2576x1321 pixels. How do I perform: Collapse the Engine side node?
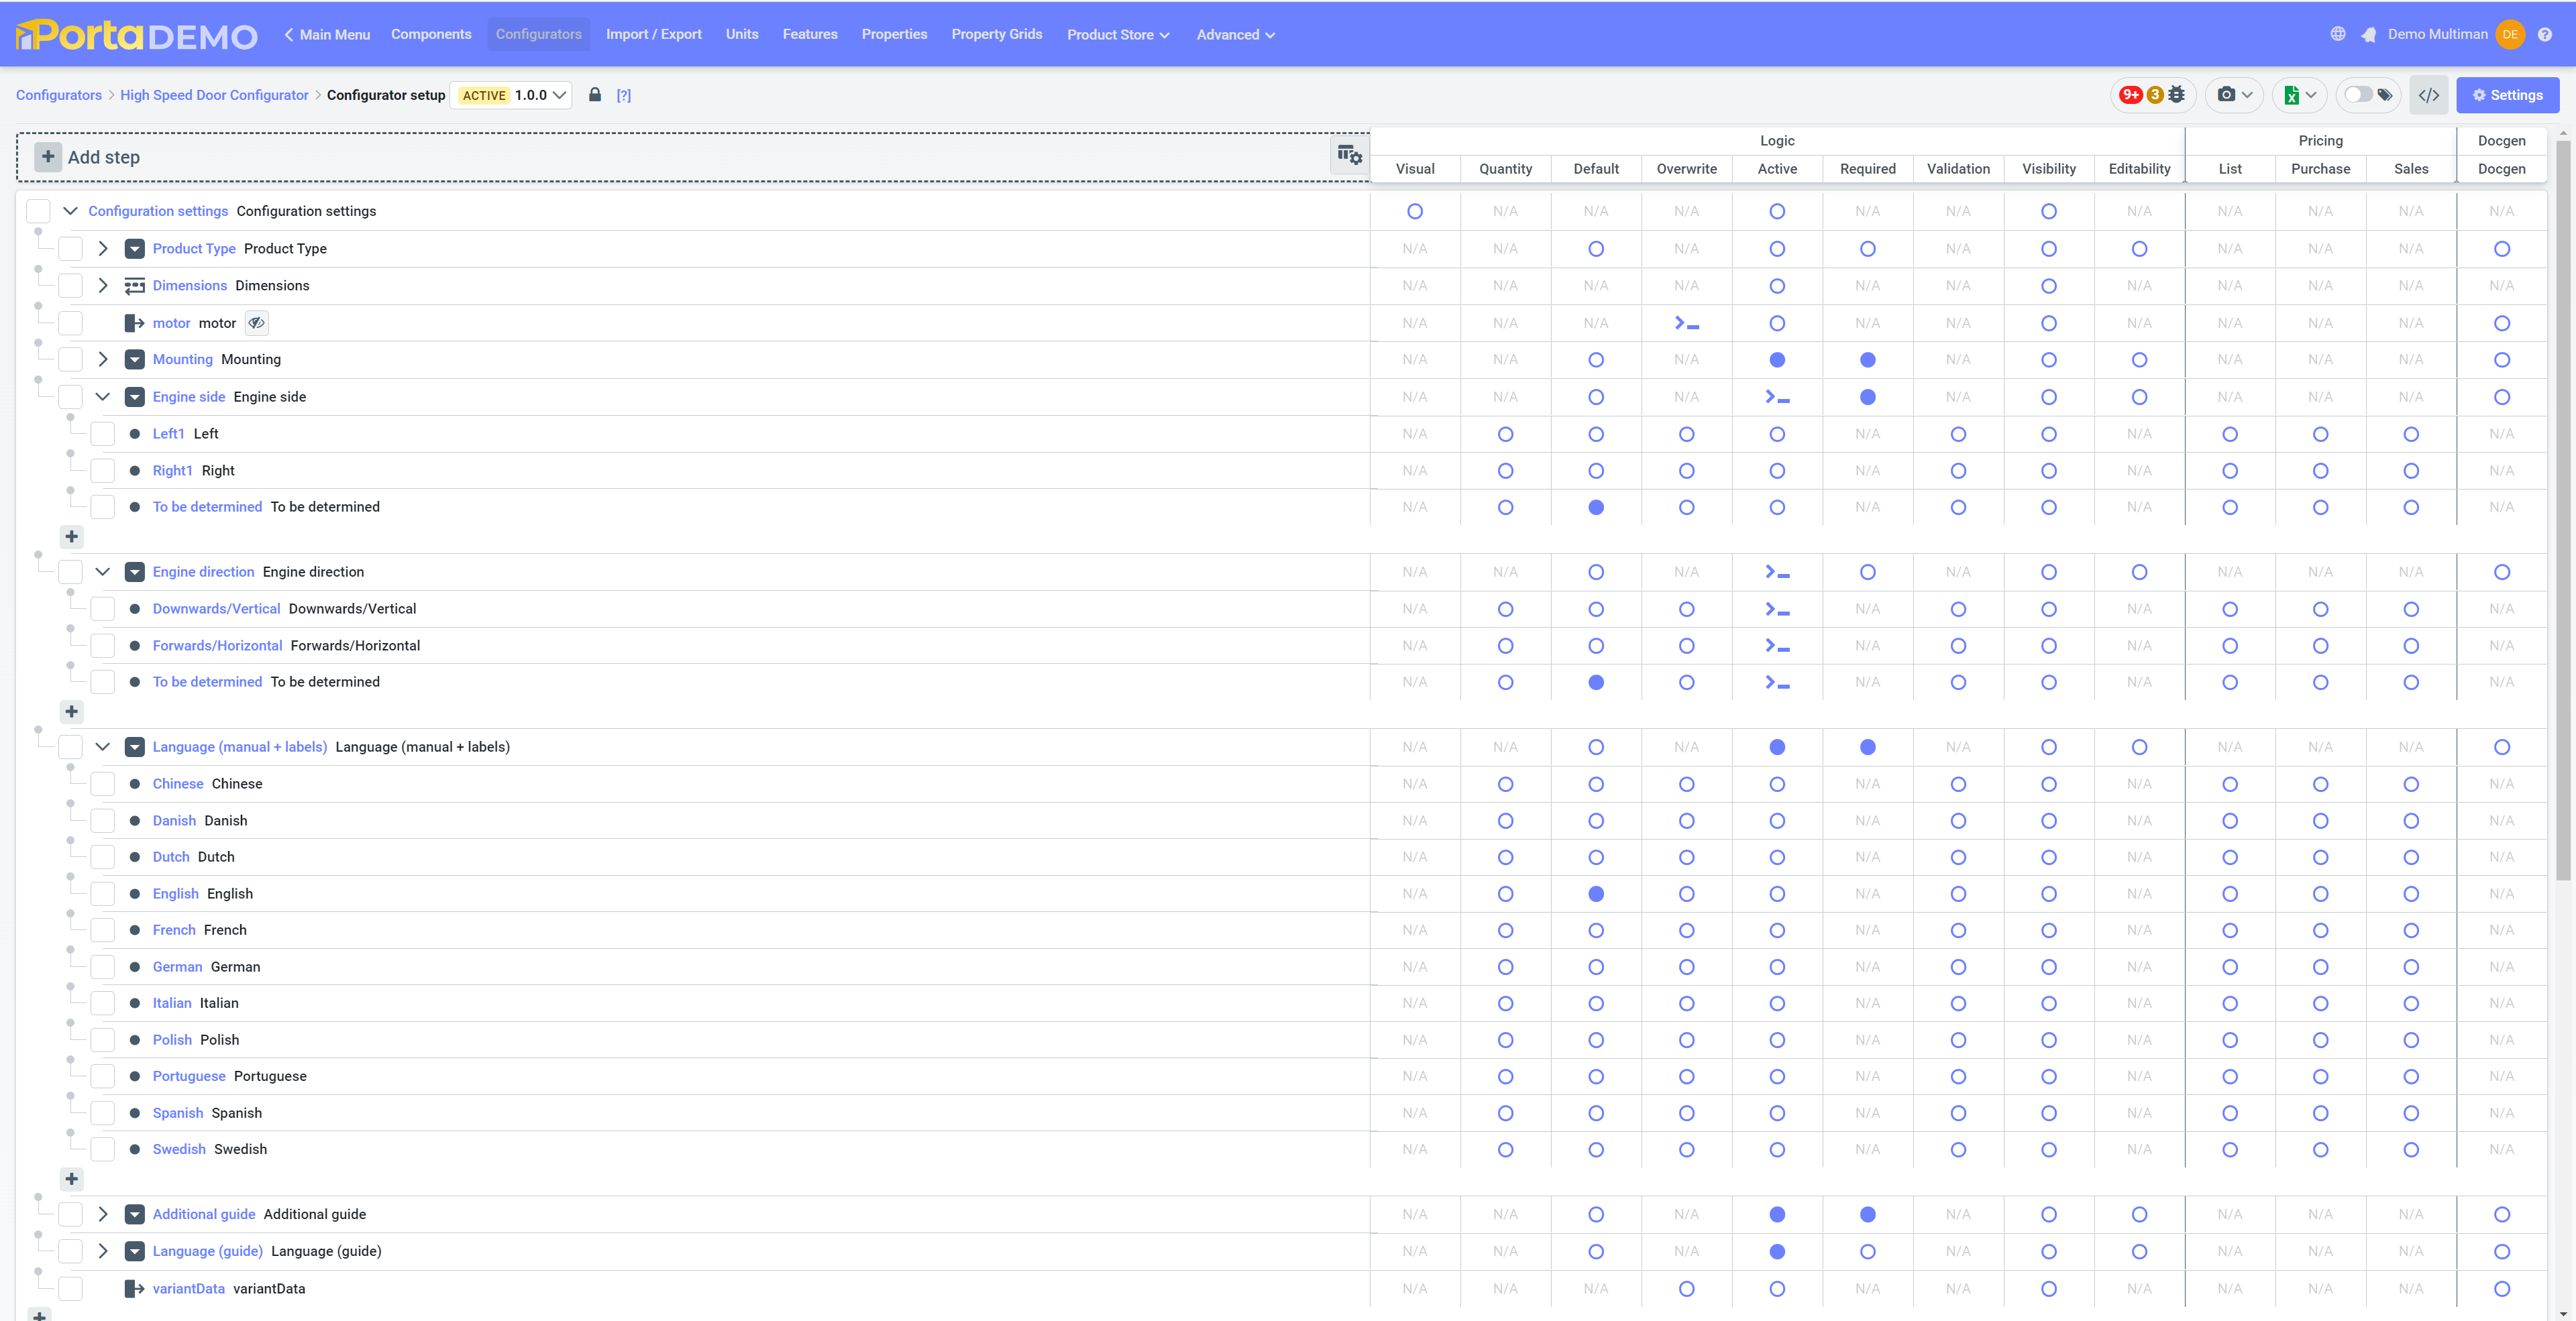click(x=102, y=397)
